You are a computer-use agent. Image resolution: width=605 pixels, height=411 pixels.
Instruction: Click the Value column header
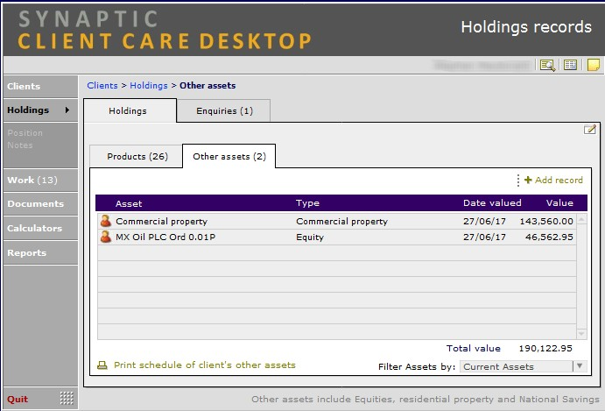[x=559, y=202]
